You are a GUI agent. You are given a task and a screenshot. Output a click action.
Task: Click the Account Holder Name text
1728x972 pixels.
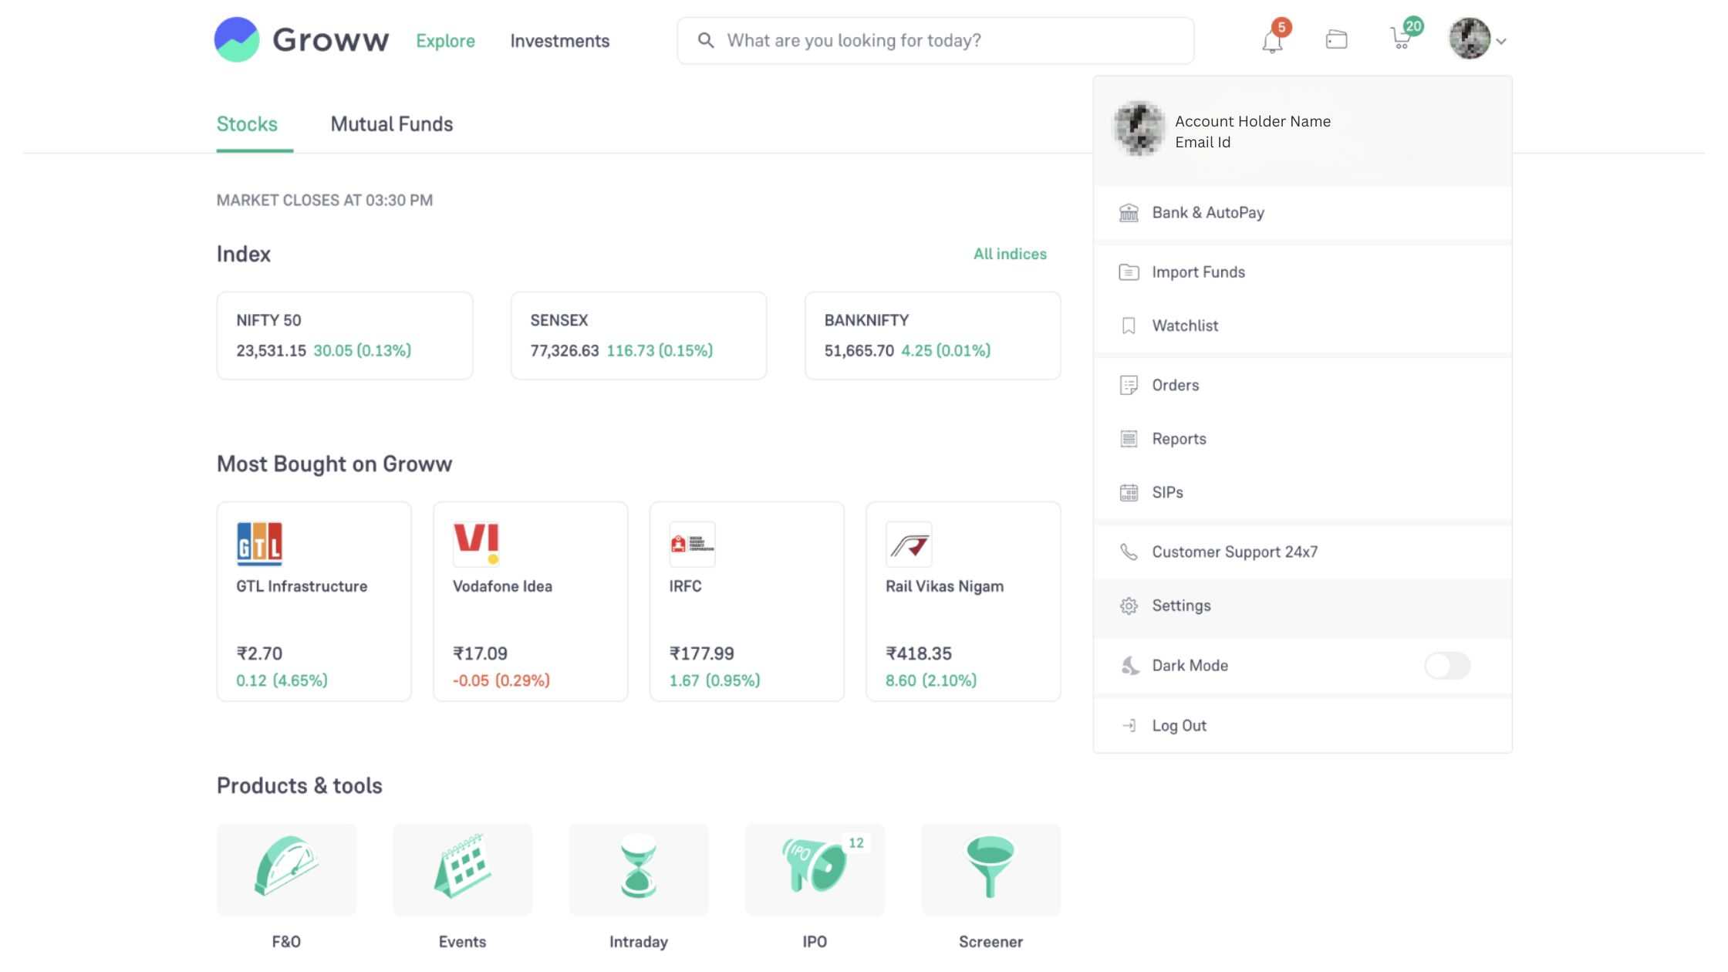tap(1253, 121)
